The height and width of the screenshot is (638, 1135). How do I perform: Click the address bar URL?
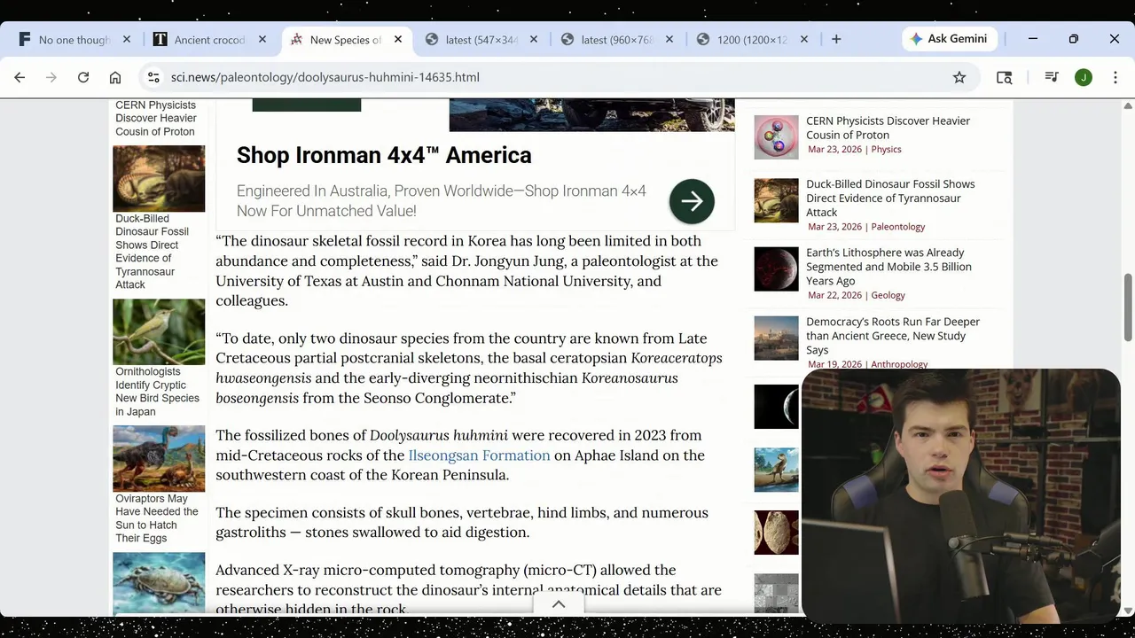pyautogui.click(x=325, y=77)
